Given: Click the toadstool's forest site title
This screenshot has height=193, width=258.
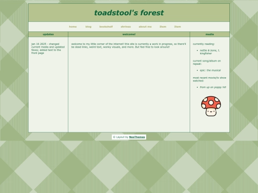Looking at the screenshot, I should [x=129, y=13].
